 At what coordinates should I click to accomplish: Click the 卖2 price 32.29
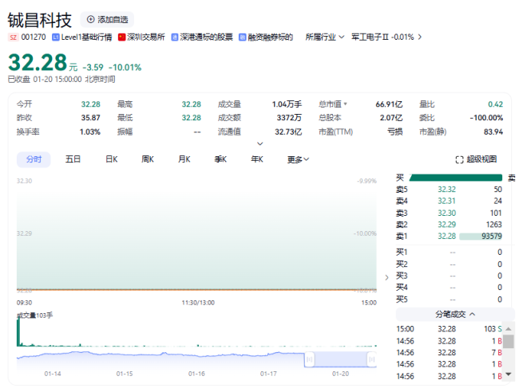coord(446,225)
